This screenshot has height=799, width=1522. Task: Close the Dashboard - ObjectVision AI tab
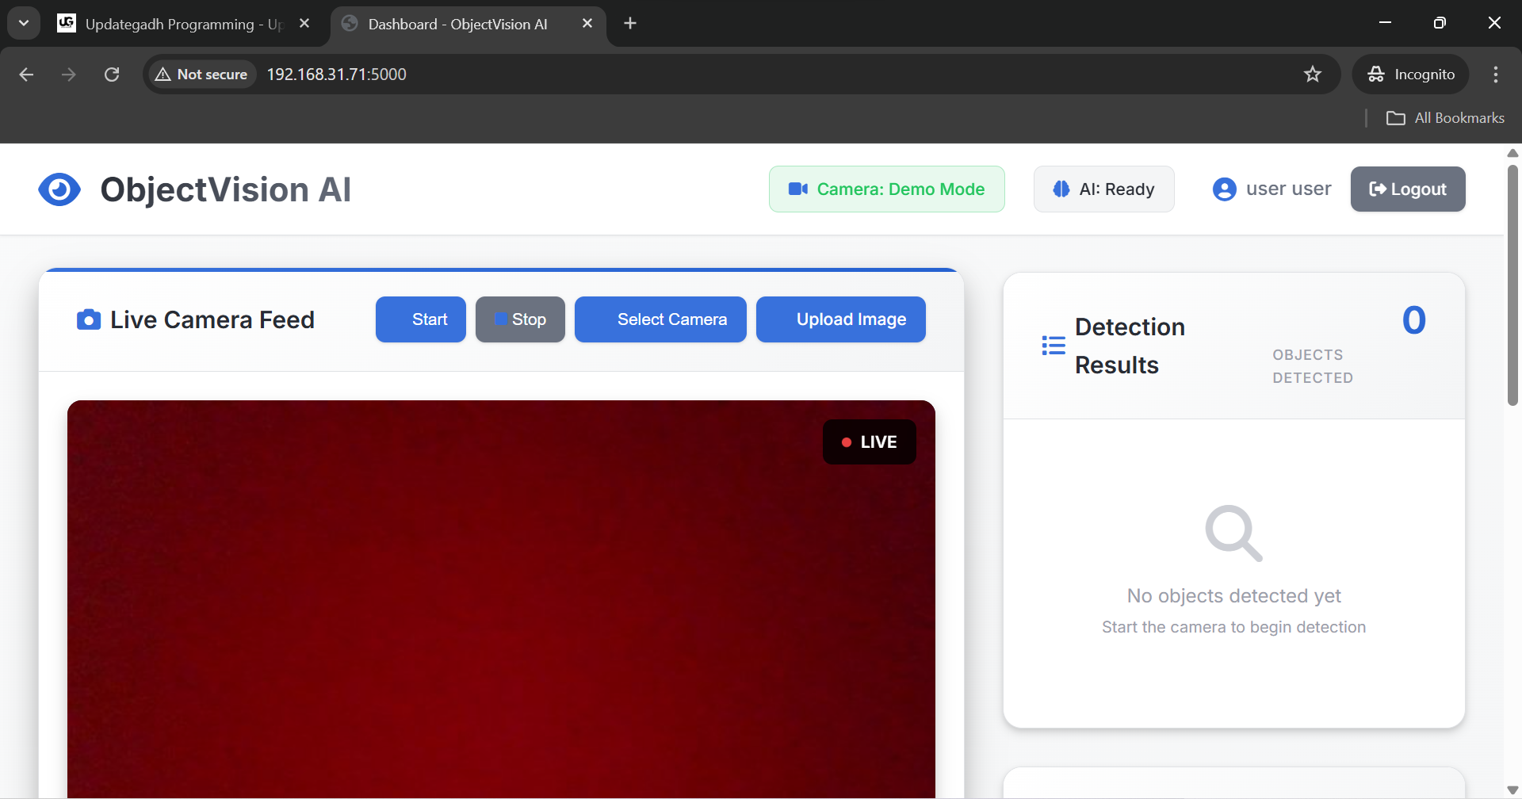point(587,23)
